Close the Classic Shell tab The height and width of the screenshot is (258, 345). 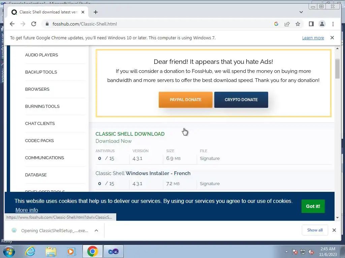click(83, 12)
